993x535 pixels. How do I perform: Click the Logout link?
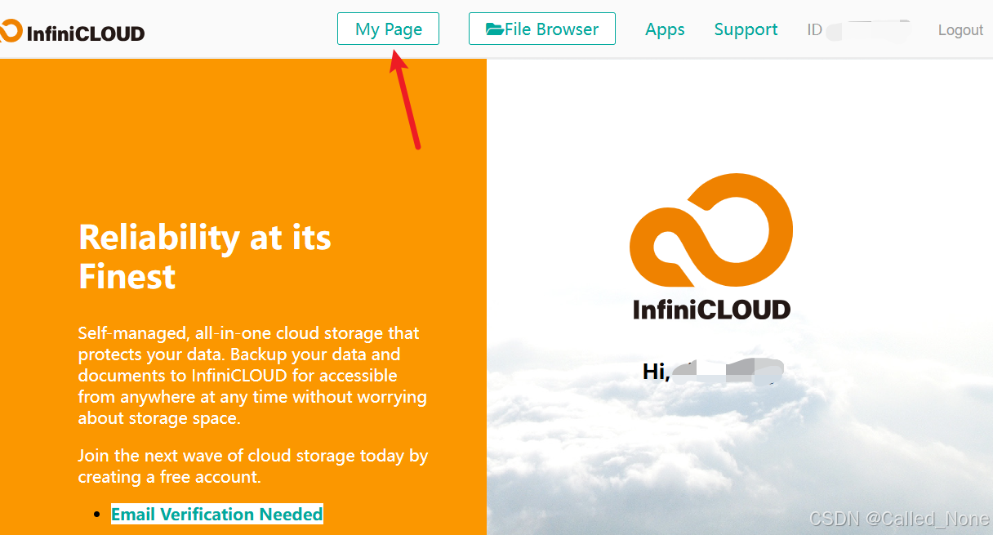pos(960,30)
